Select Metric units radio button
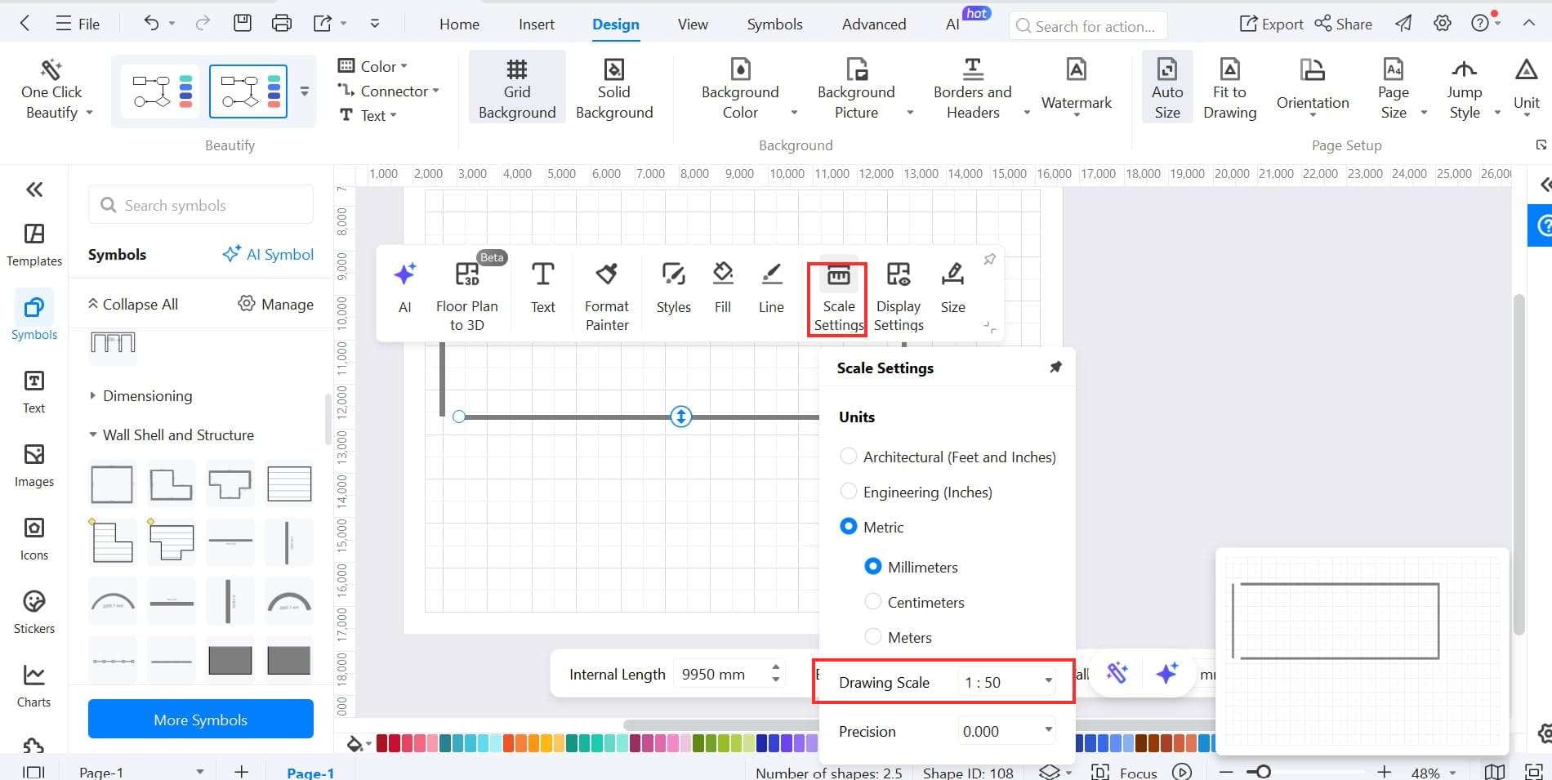 849,527
